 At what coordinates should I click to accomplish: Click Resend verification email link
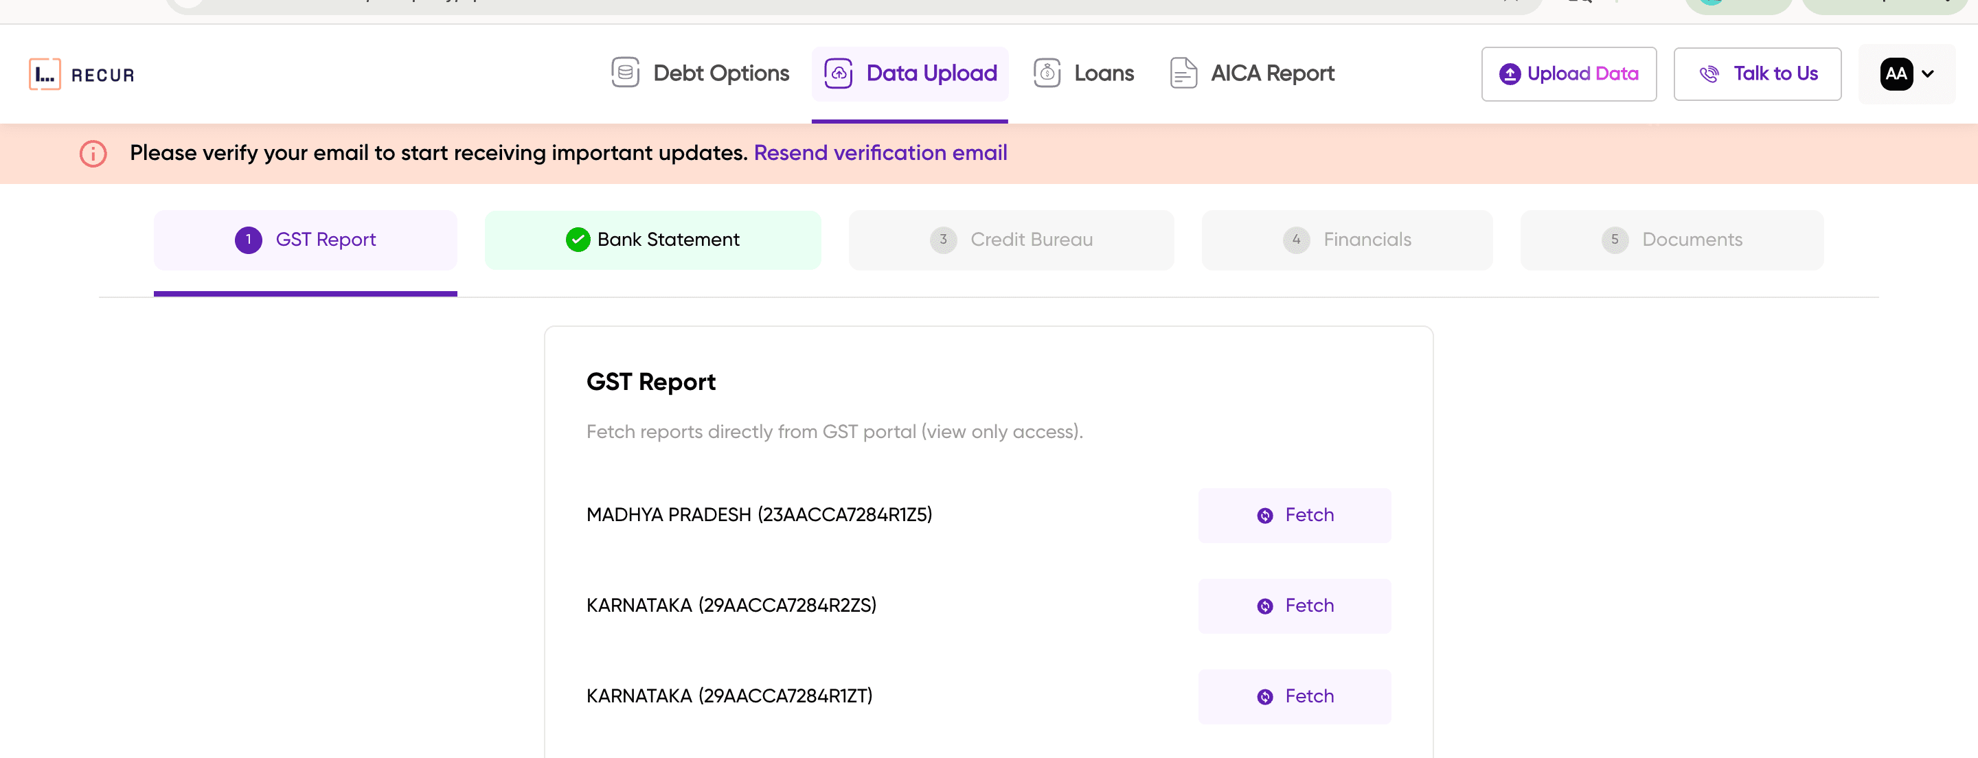880,153
